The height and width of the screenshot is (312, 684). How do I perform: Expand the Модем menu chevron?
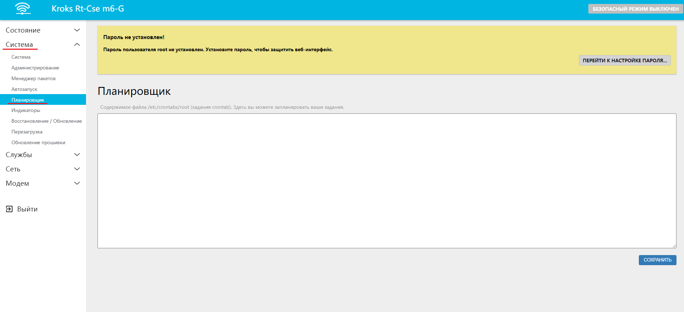pyautogui.click(x=77, y=183)
